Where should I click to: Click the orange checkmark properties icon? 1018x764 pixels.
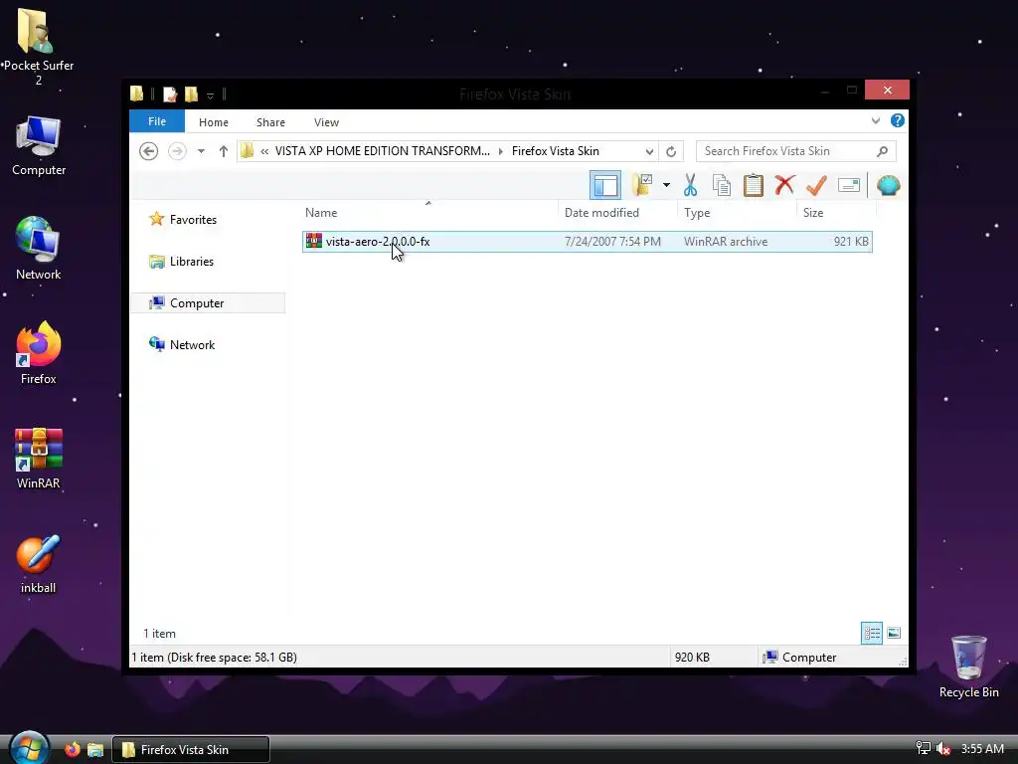pos(816,186)
